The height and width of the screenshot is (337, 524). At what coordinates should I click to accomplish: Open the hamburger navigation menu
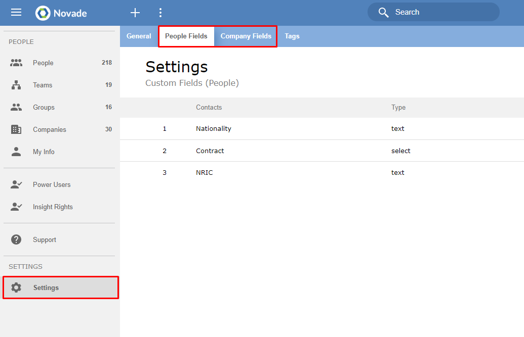pos(16,13)
